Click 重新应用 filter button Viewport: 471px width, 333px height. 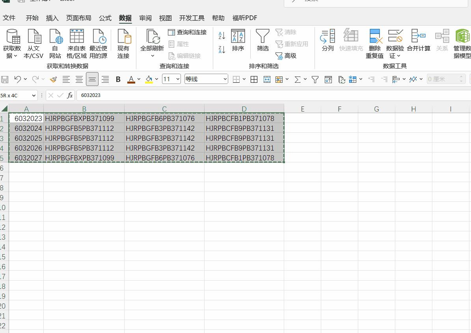click(292, 44)
